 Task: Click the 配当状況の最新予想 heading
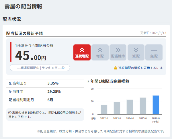(x=24, y=34)
